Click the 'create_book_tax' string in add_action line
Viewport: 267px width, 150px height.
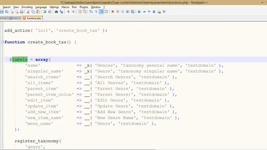coord(78,30)
